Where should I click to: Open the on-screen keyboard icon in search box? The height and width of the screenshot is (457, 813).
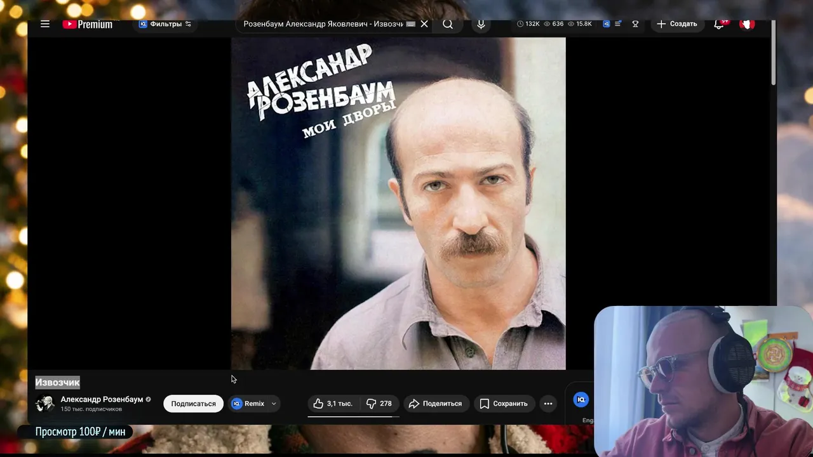tap(410, 24)
